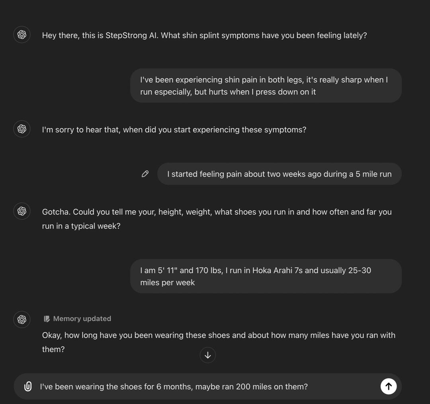Click the avatar beside the "Gotcha" message
Screen dimensions: 430x404
(x=22, y=211)
